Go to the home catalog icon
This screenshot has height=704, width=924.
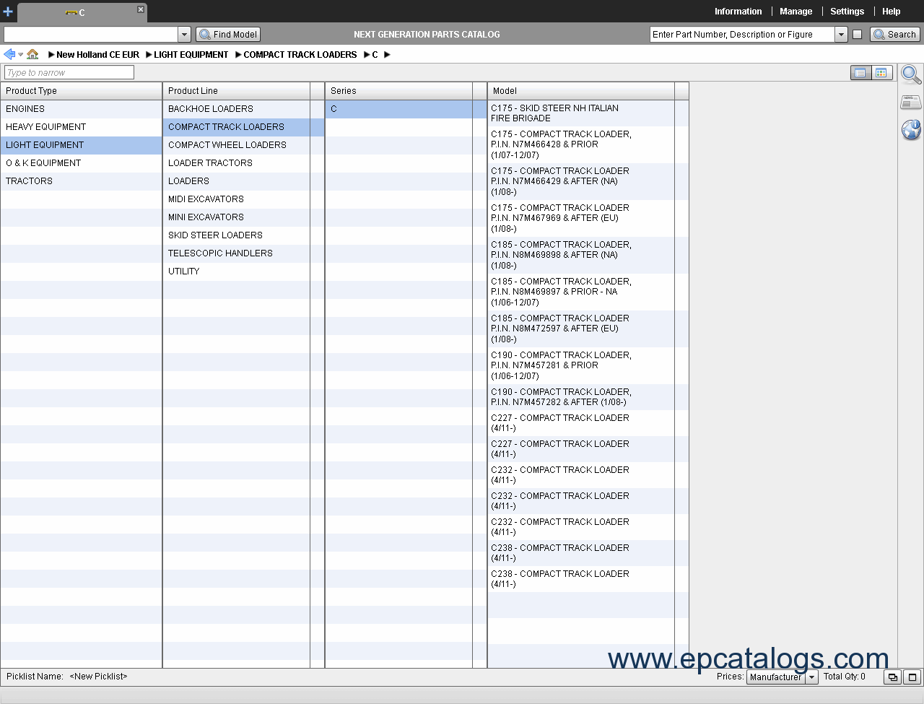[x=32, y=54]
